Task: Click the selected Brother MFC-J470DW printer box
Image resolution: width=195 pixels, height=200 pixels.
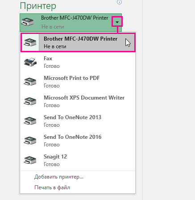Action: pyautogui.click(x=71, y=22)
